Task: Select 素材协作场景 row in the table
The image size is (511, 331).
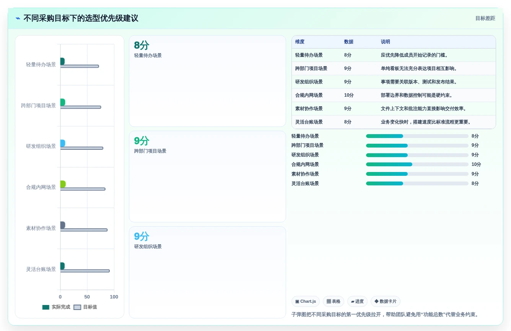Action: point(394,109)
